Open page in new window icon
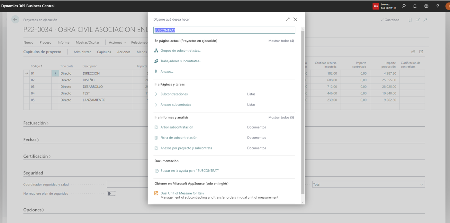The height and width of the screenshot is (223, 450). click(418, 20)
